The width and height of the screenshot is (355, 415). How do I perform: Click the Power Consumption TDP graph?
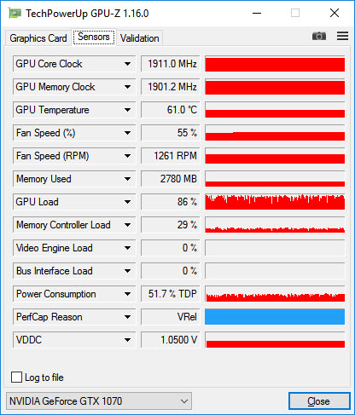click(x=275, y=294)
